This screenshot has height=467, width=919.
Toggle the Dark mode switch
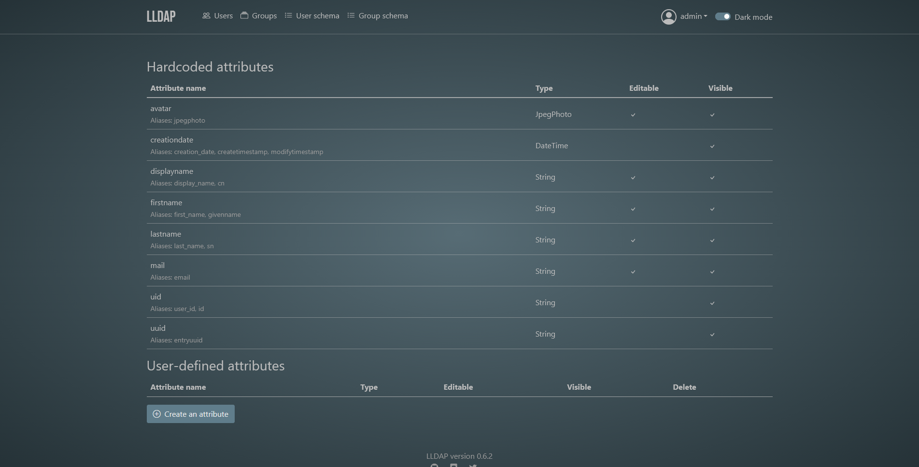722,17
